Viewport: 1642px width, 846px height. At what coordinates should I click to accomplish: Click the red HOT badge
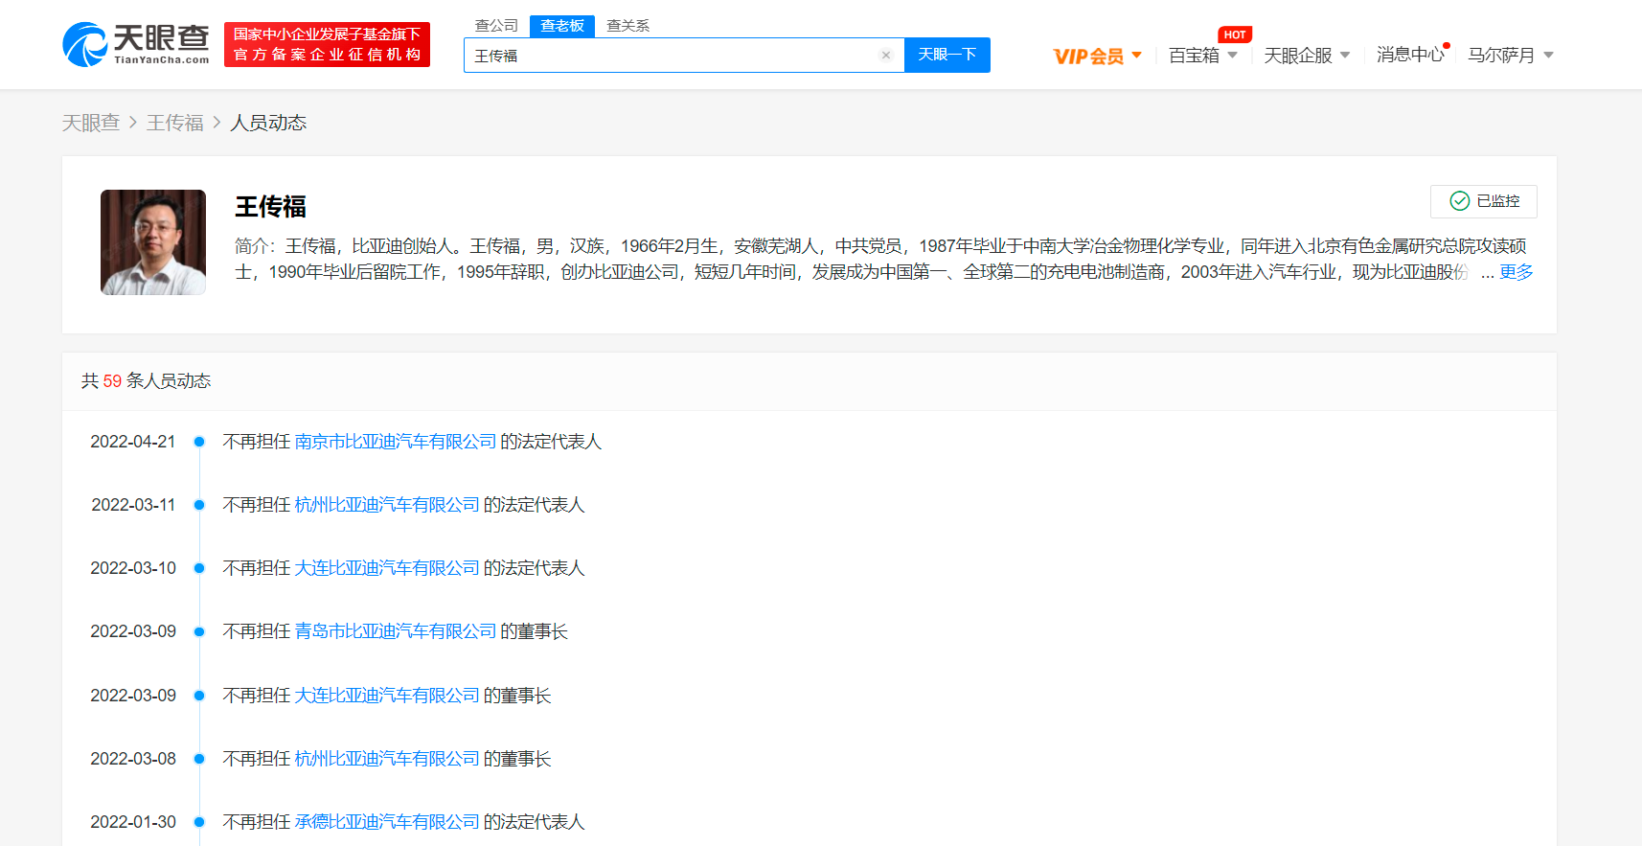1234,34
